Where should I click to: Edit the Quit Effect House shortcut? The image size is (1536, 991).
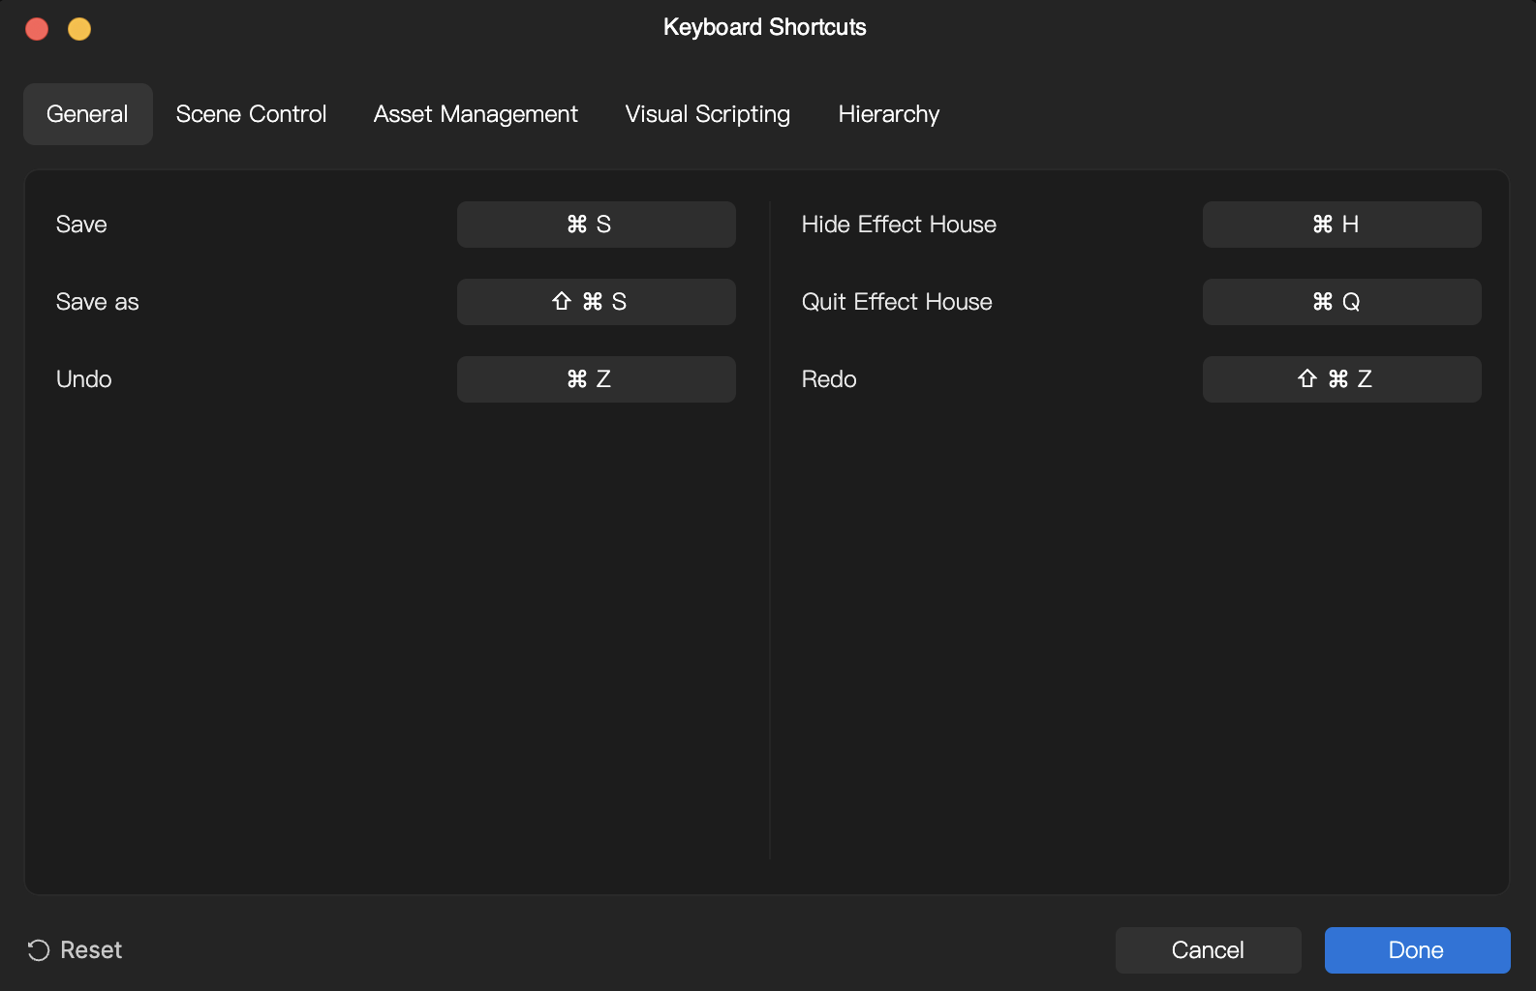1342,302
